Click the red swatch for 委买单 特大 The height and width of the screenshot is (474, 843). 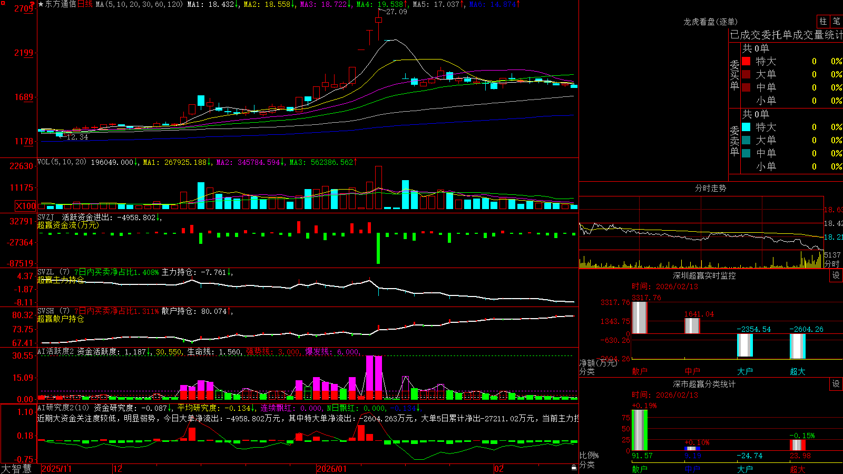click(x=746, y=61)
